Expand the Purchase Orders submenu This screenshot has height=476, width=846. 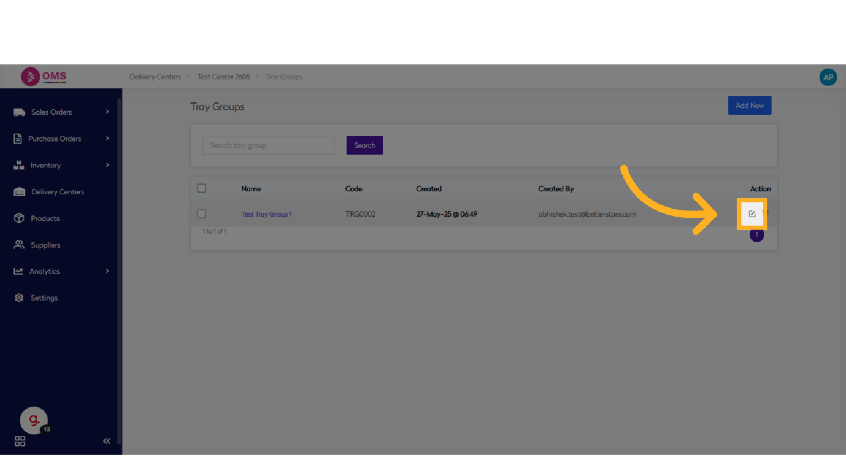(x=107, y=139)
